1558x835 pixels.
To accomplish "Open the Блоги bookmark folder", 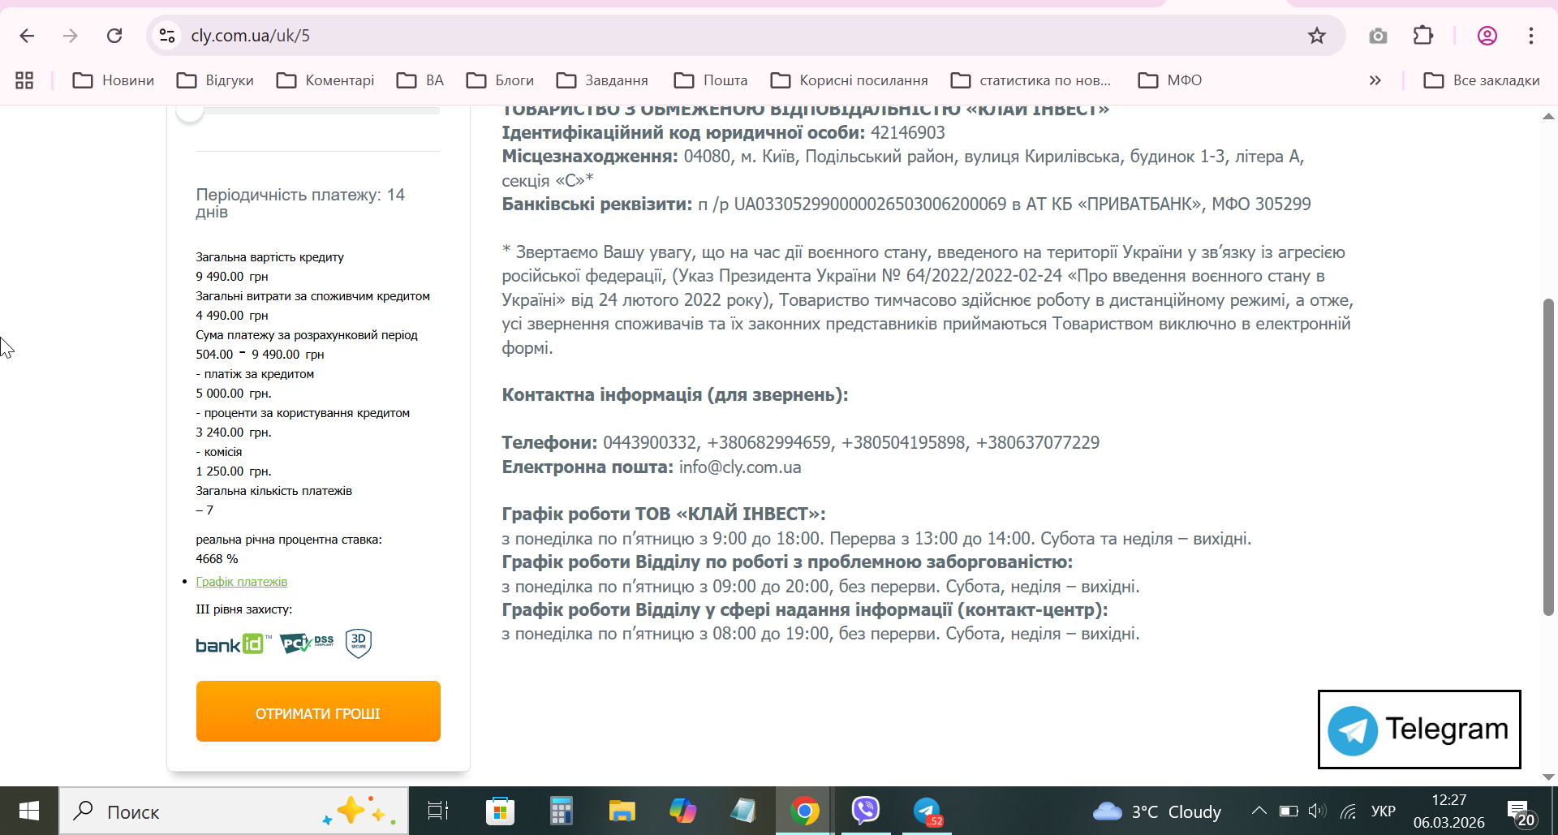I will pyautogui.click(x=501, y=80).
